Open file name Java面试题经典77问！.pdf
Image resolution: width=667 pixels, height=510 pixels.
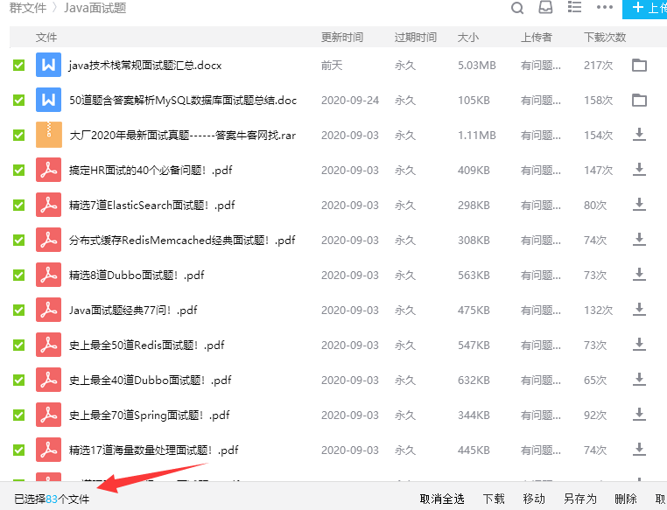coord(133,310)
